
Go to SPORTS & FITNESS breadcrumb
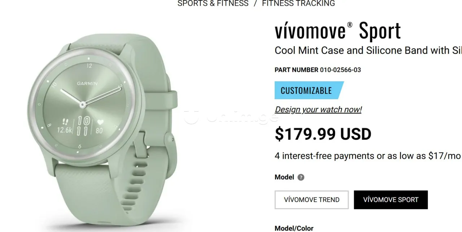point(213,4)
